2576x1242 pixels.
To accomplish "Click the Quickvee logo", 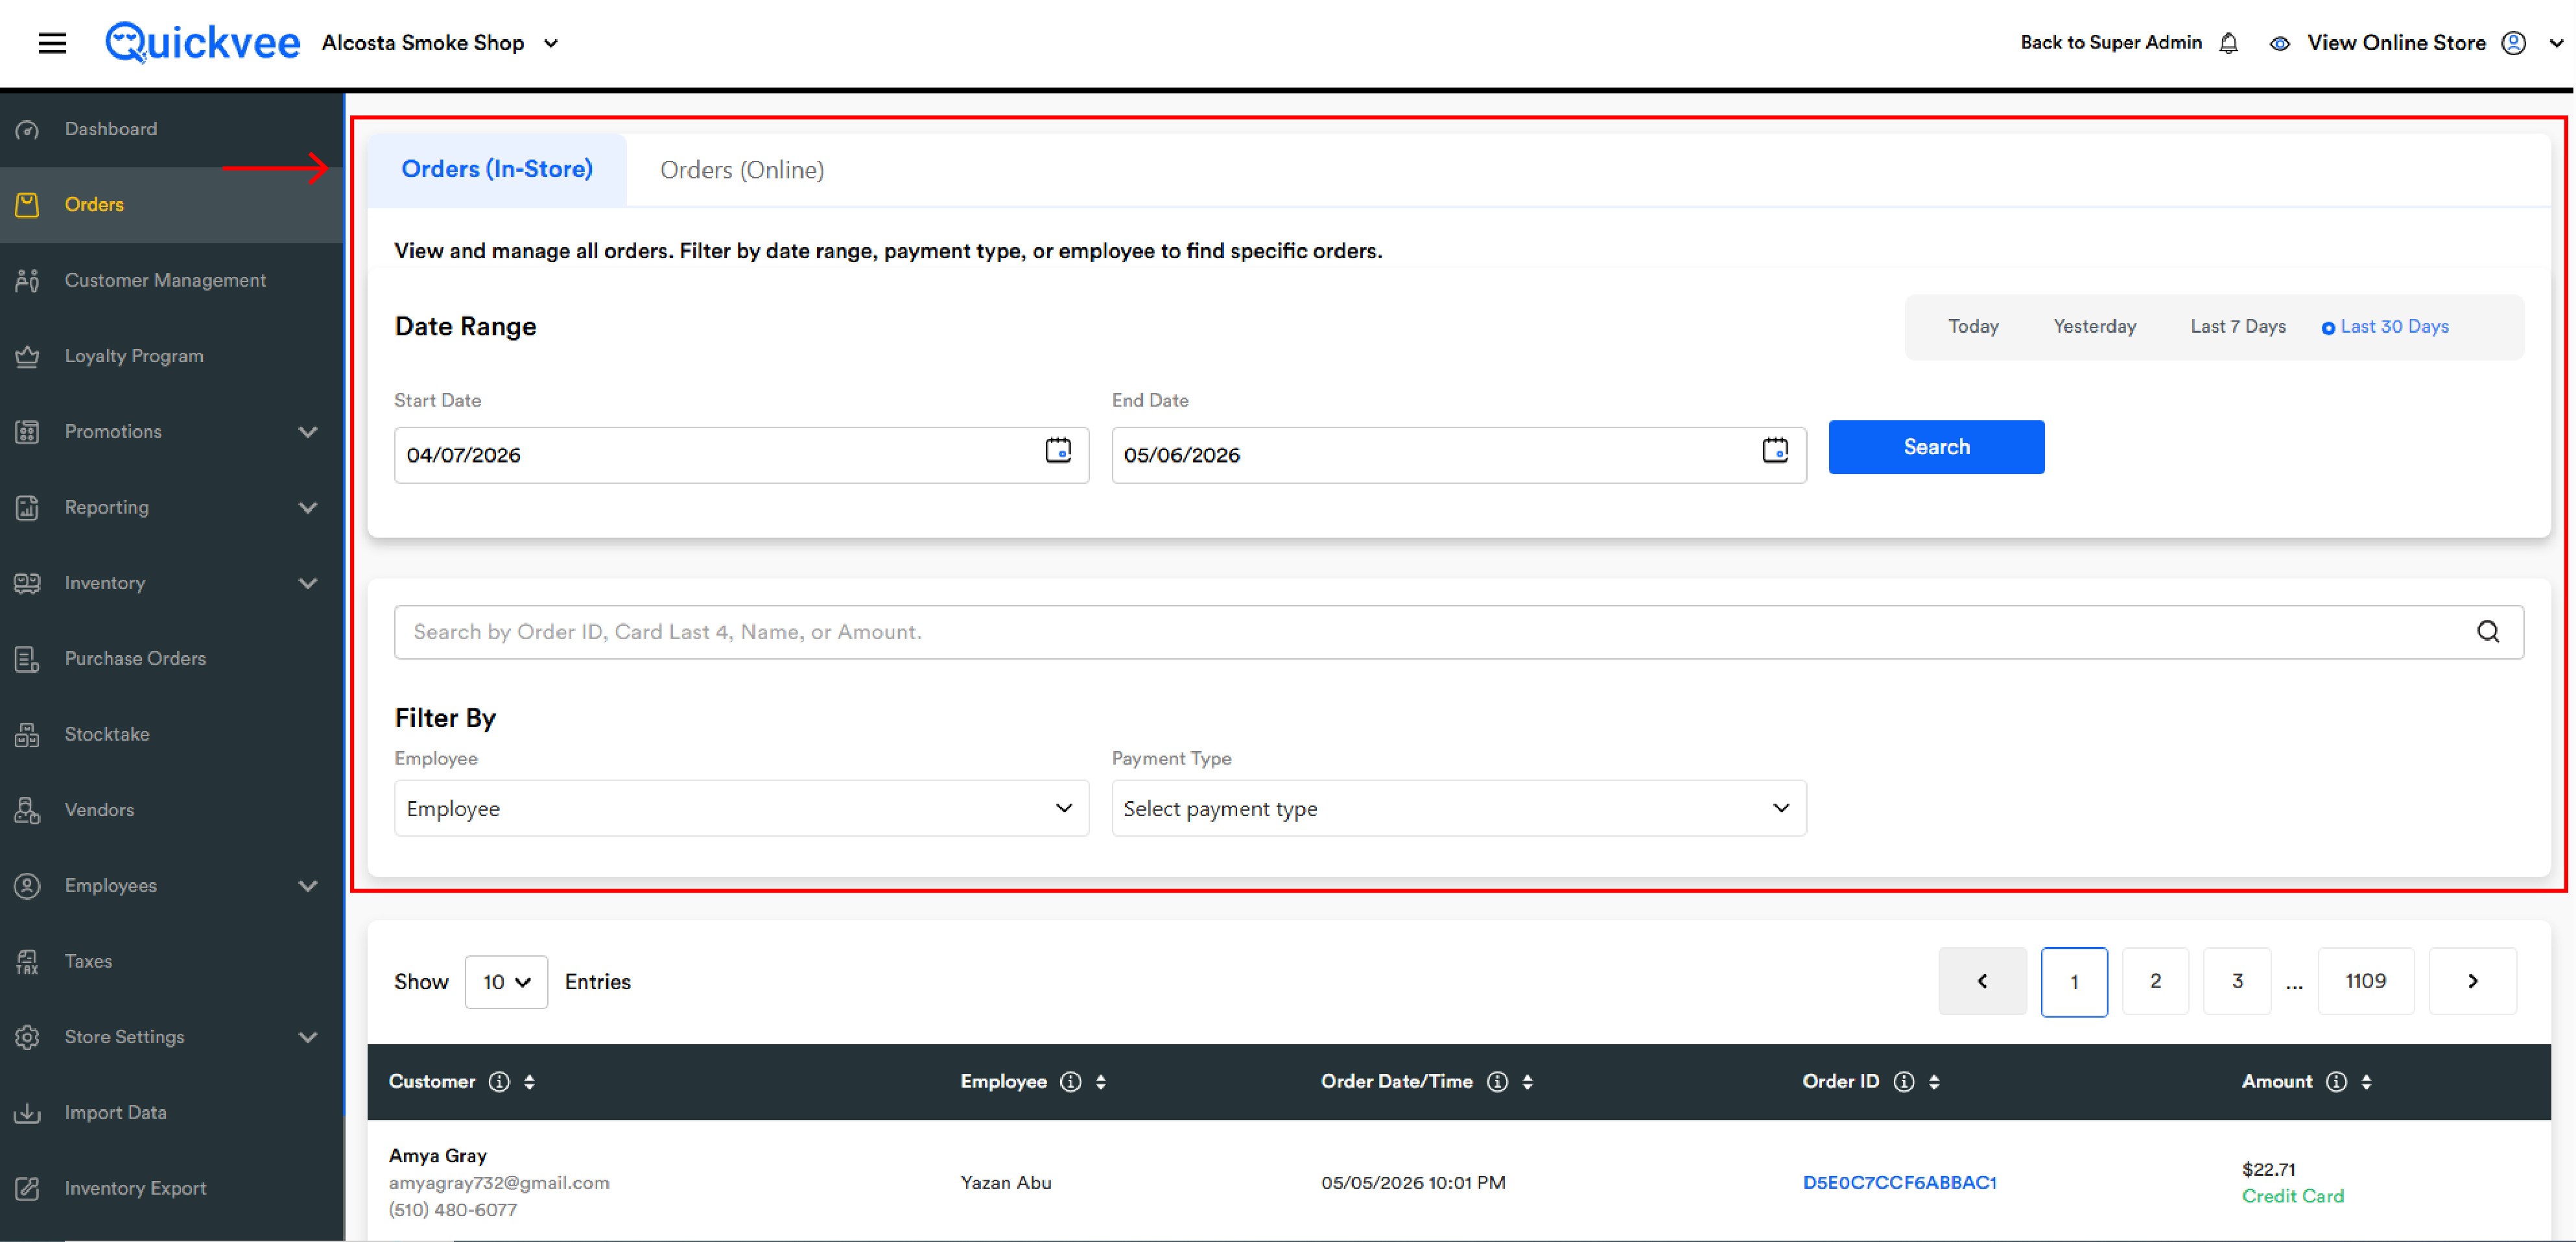I will pos(202,43).
